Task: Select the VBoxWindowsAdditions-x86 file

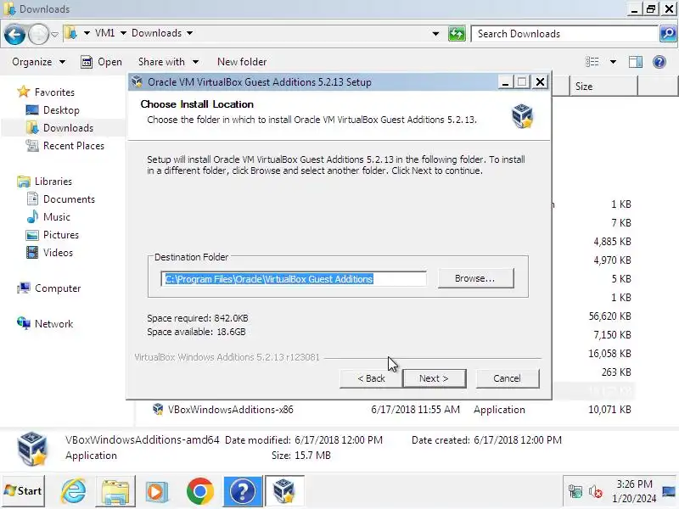Action: (x=230, y=410)
